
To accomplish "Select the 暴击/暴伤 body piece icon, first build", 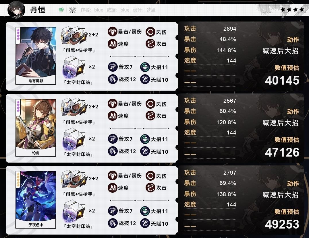I will (113, 32).
